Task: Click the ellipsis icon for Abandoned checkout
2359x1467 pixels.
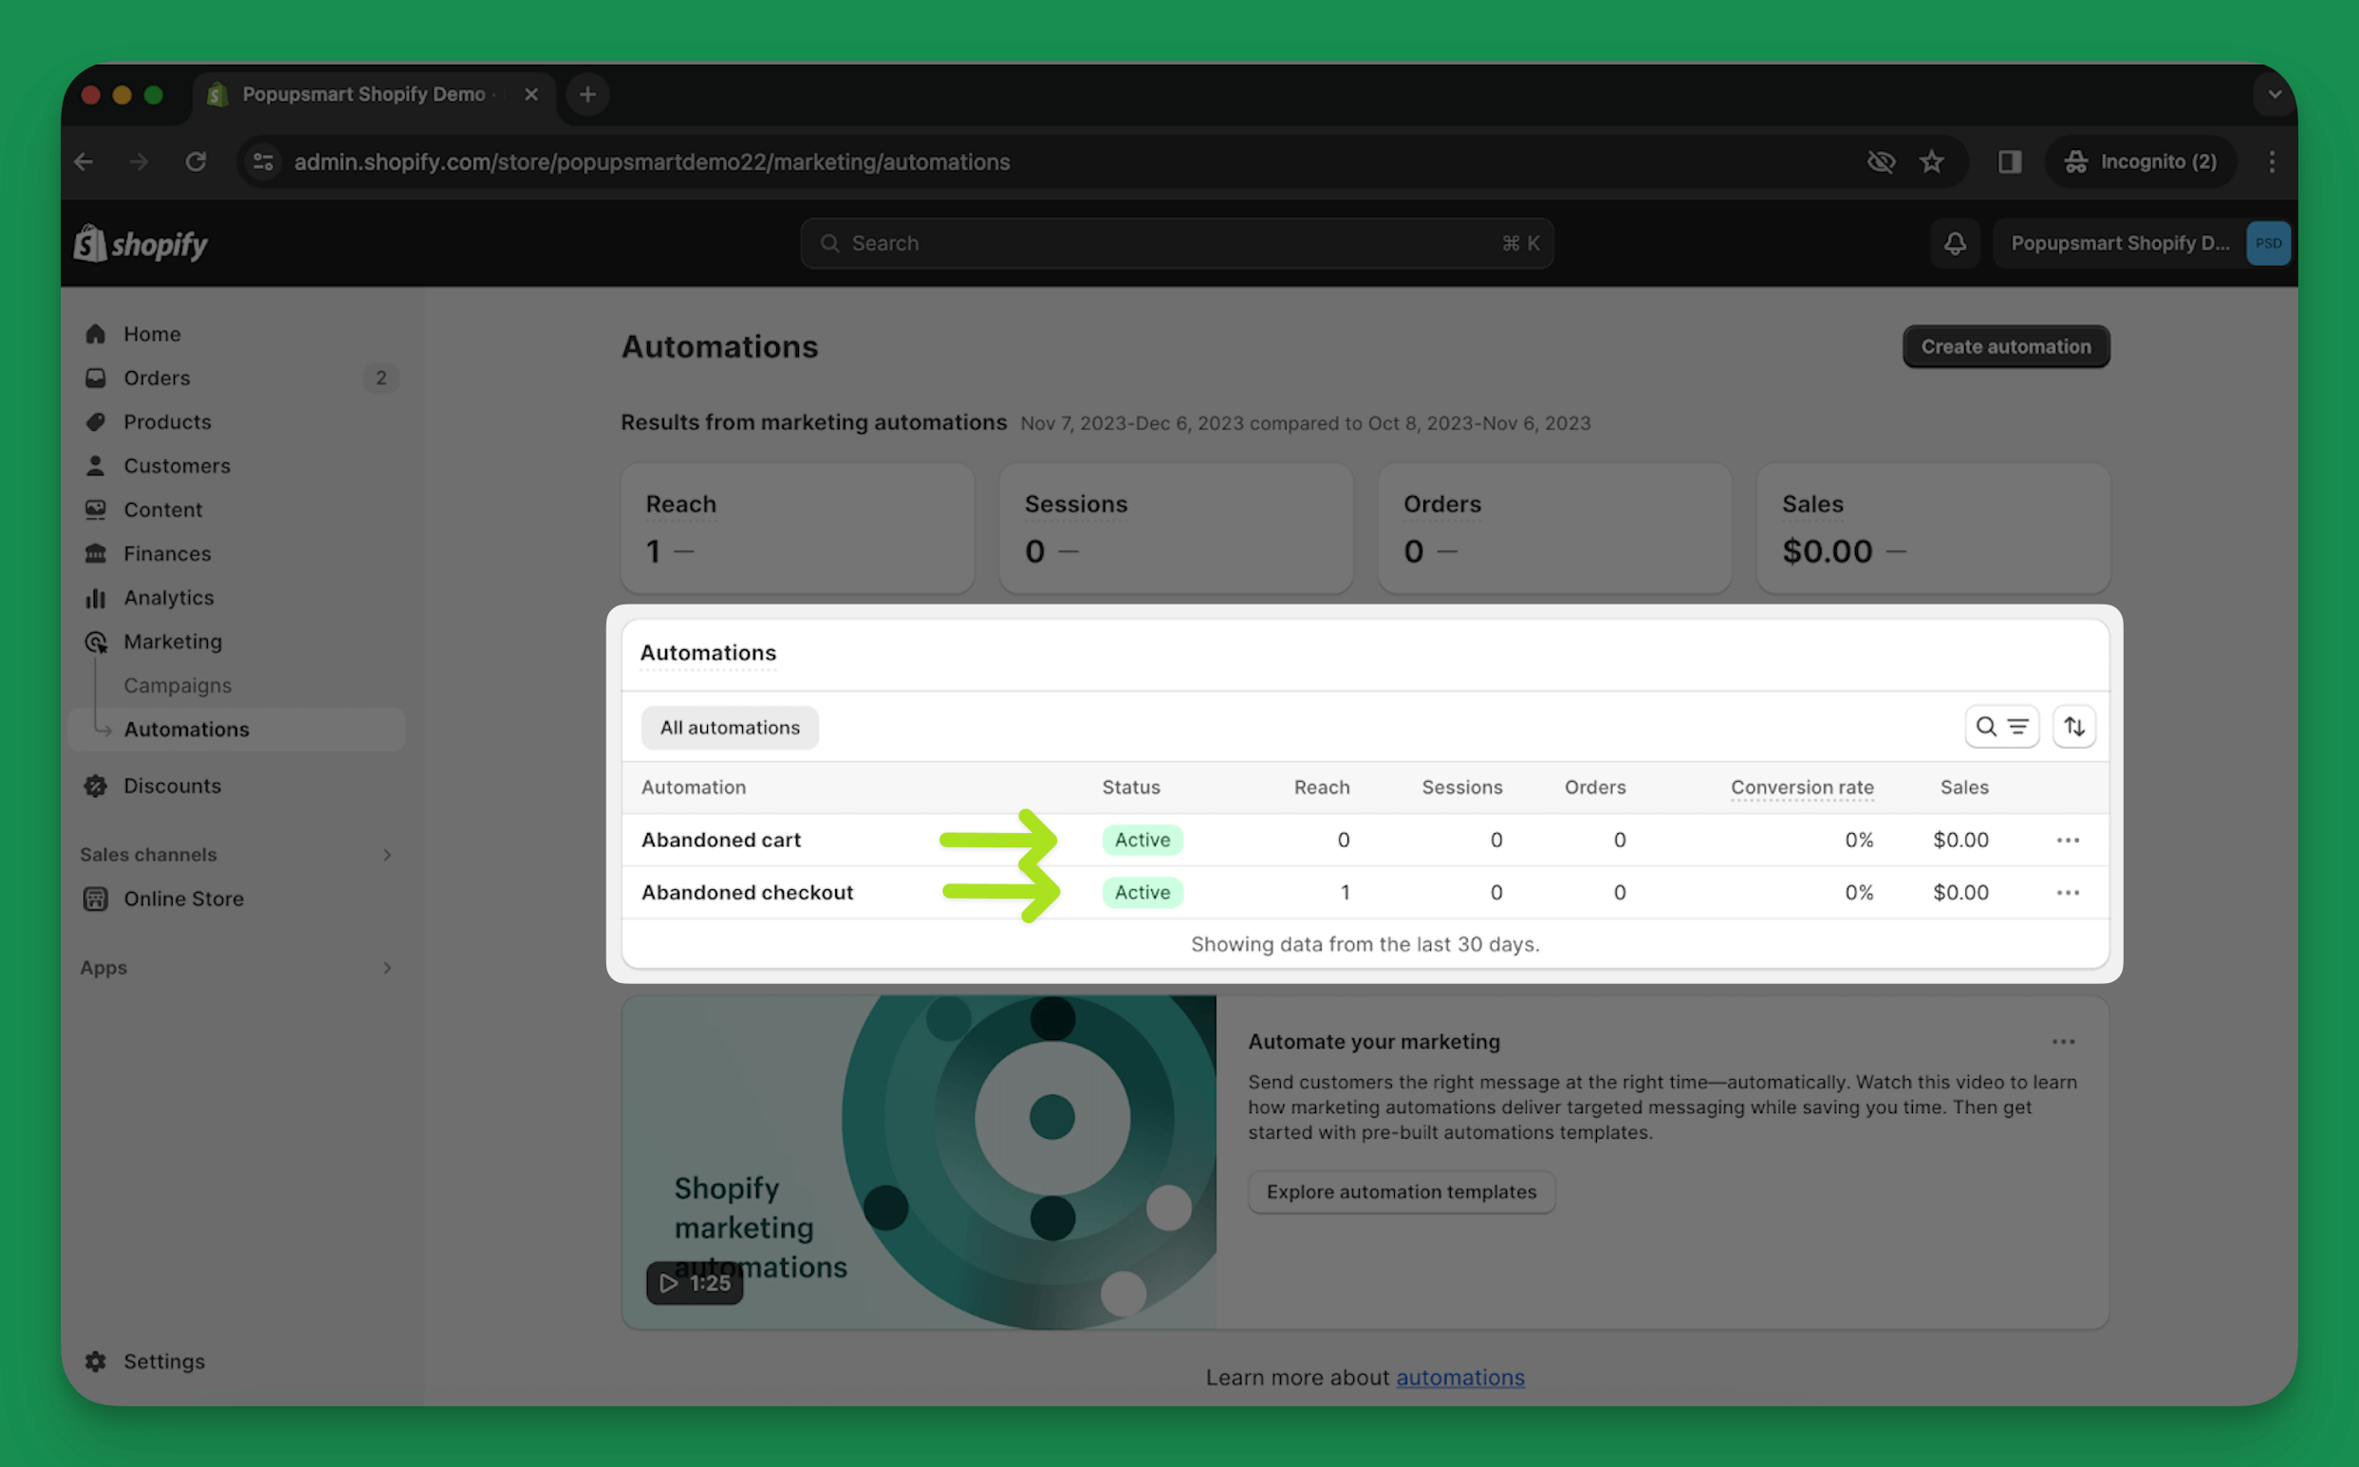Action: click(x=2069, y=891)
